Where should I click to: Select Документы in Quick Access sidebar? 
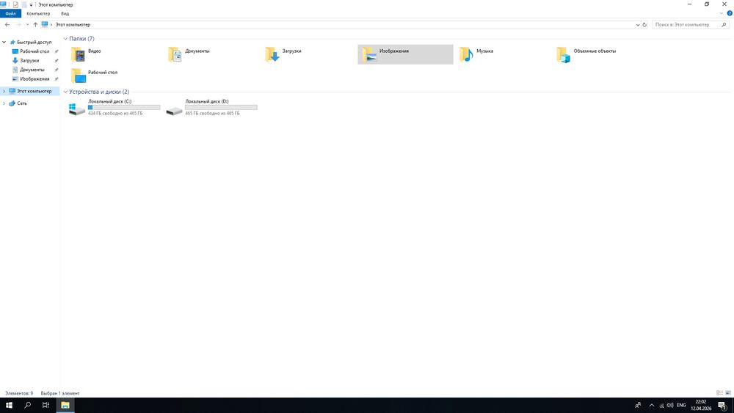click(32, 70)
